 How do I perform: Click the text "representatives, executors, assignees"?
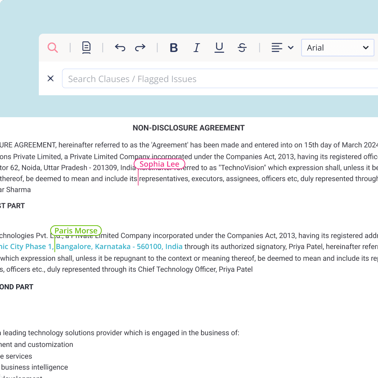tap(199, 179)
